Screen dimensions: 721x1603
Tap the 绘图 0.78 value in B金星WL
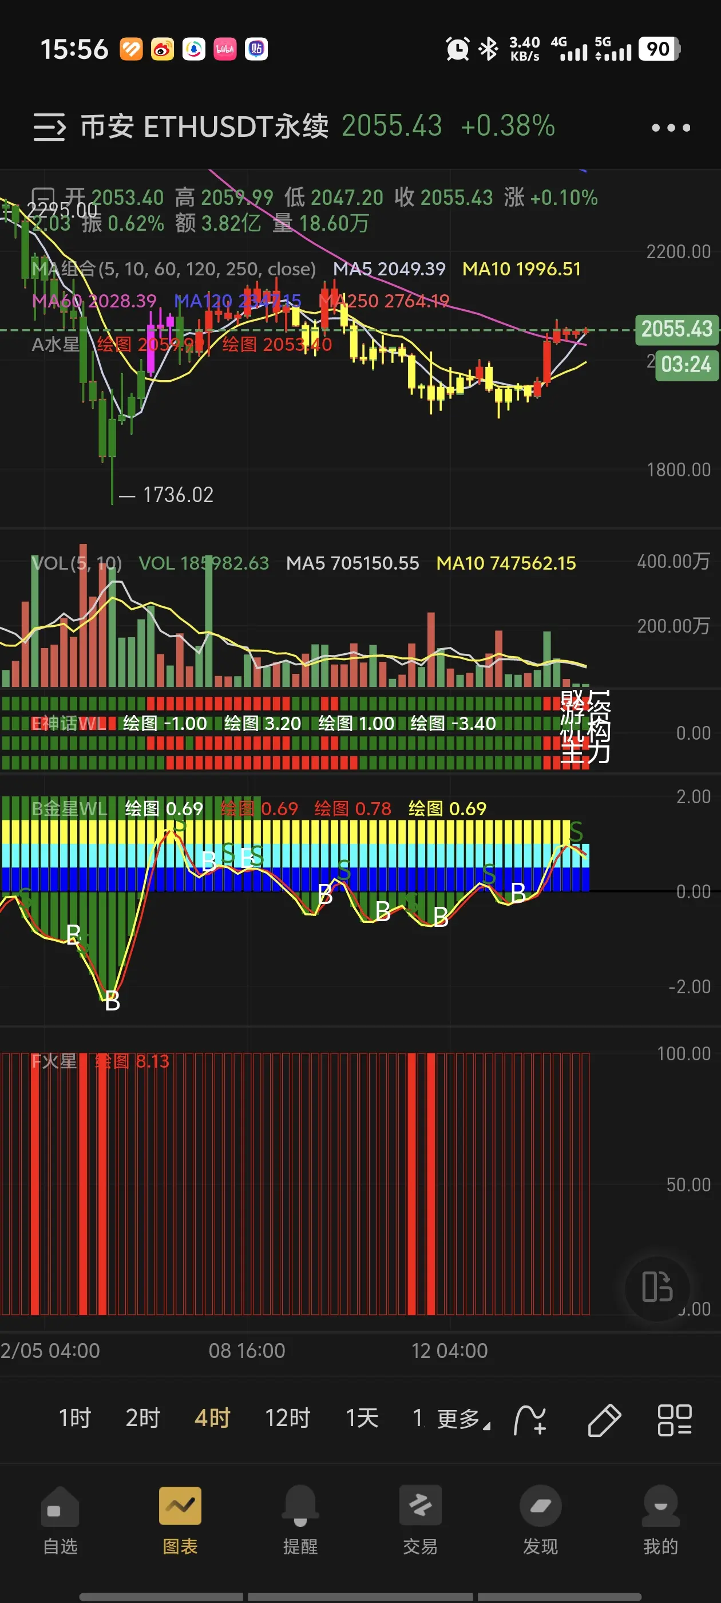pos(352,808)
